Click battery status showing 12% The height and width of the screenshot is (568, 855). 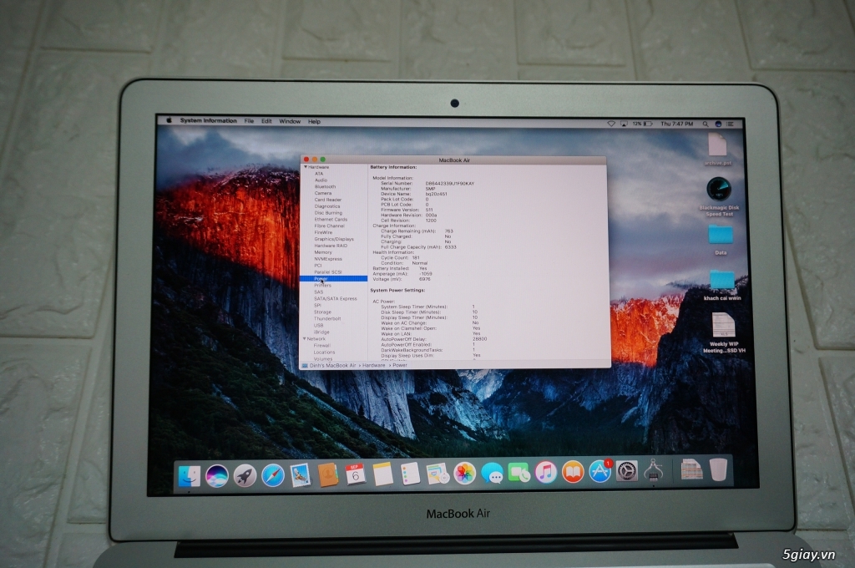click(642, 124)
